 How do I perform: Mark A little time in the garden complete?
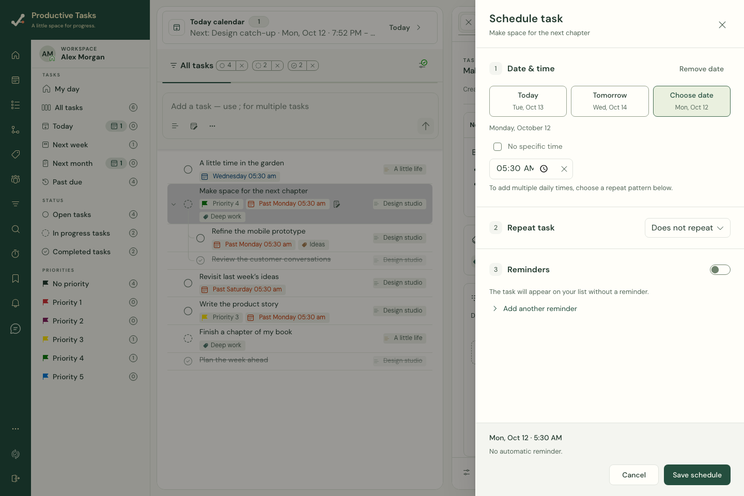[188, 169]
